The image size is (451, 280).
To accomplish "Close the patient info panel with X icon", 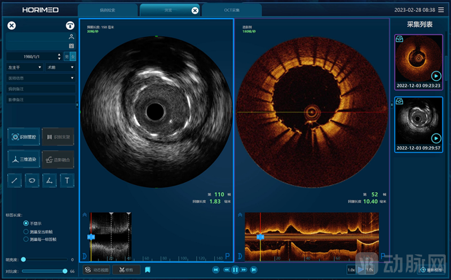I will coord(11,25).
